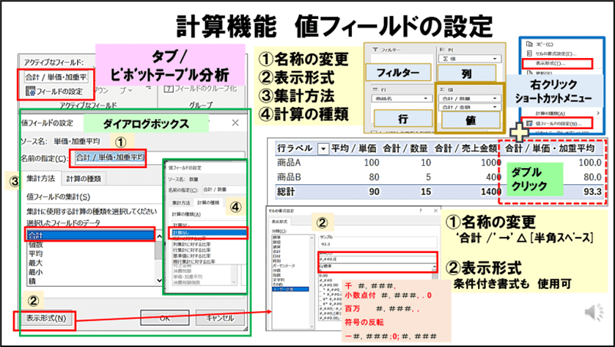Switch to the 集計方法 tab in main dialog

point(41,178)
